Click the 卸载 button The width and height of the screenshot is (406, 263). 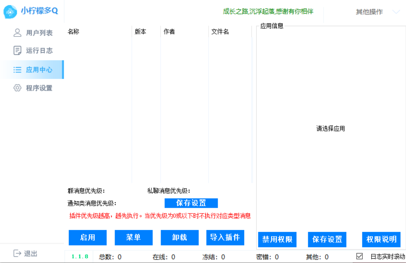click(179, 238)
